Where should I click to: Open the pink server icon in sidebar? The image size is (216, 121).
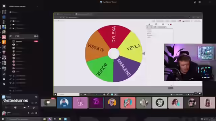(4, 37)
